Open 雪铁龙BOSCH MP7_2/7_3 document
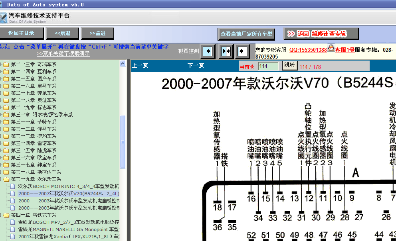Viewport: 396px width, 241px height. pos(69,222)
